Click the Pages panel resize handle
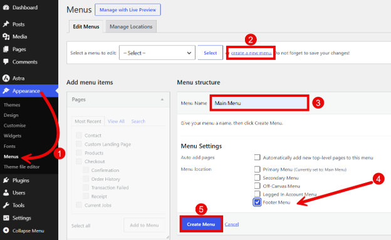The width and height of the screenshot is (391, 240). [x=168, y=237]
